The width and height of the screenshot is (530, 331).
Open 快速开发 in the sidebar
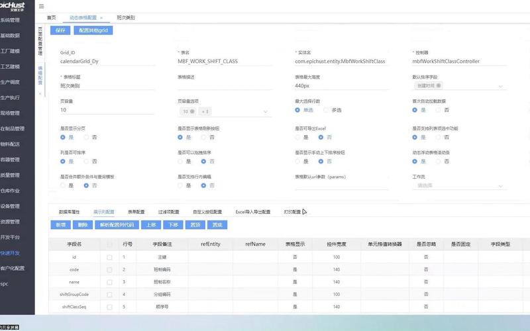[10, 253]
